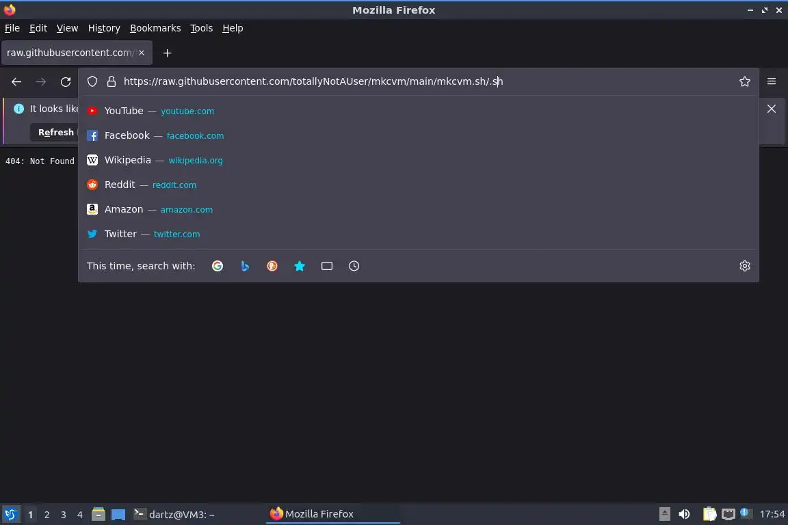Click the info icon in notification bar
Image resolution: width=788 pixels, height=525 pixels.
pyautogui.click(x=18, y=109)
